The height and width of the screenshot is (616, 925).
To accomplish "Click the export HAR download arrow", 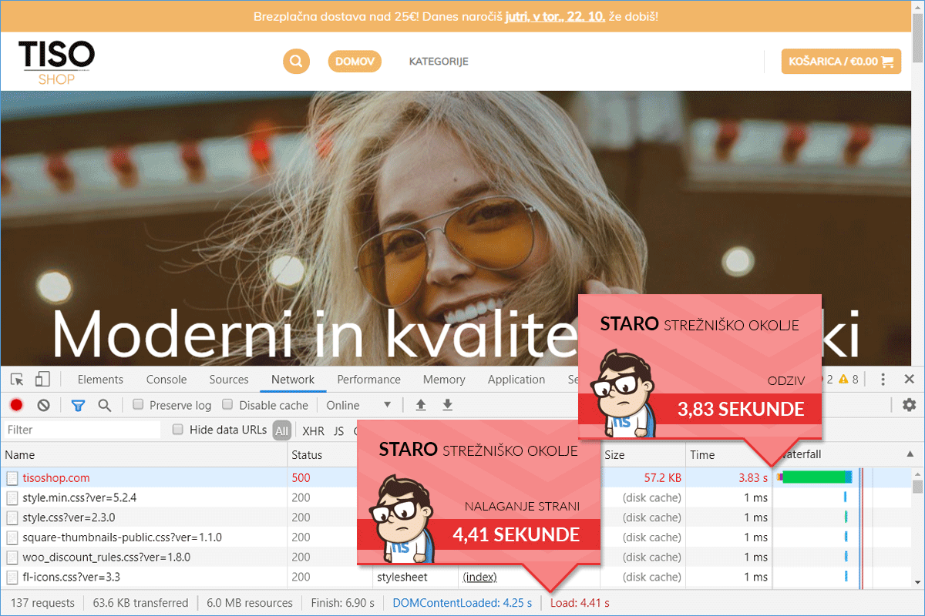I will pyautogui.click(x=447, y=405).
